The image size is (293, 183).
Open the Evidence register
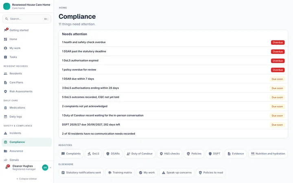[236, 154]
